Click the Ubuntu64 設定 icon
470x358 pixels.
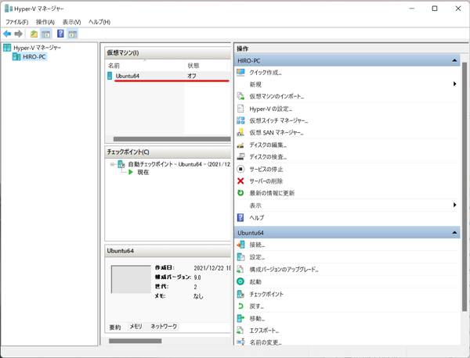coord(240,257)
